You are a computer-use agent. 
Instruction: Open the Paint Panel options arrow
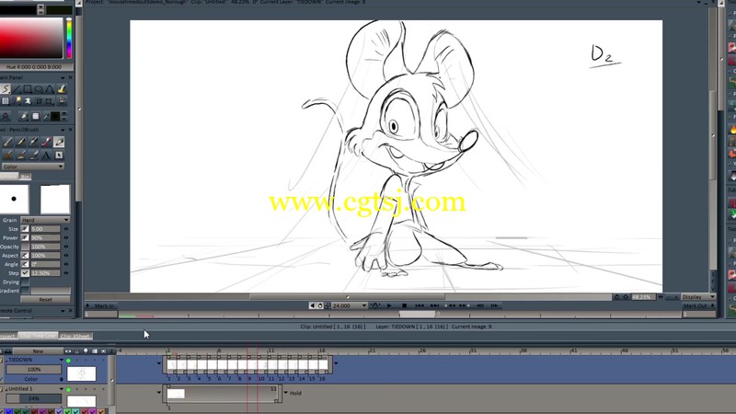[x=63, y=77]
